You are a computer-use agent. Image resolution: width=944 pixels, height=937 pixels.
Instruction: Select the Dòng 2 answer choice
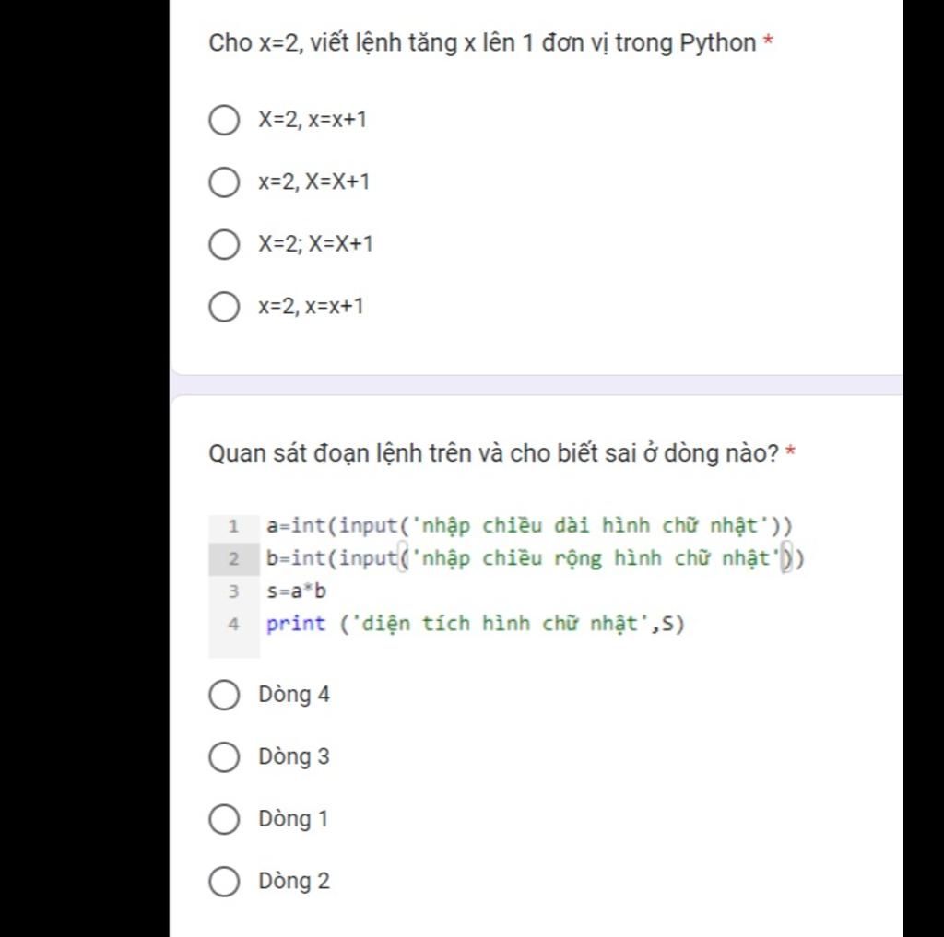(224, 881)
